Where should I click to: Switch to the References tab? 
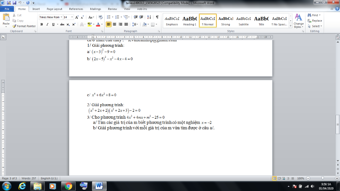click(76, 9)
